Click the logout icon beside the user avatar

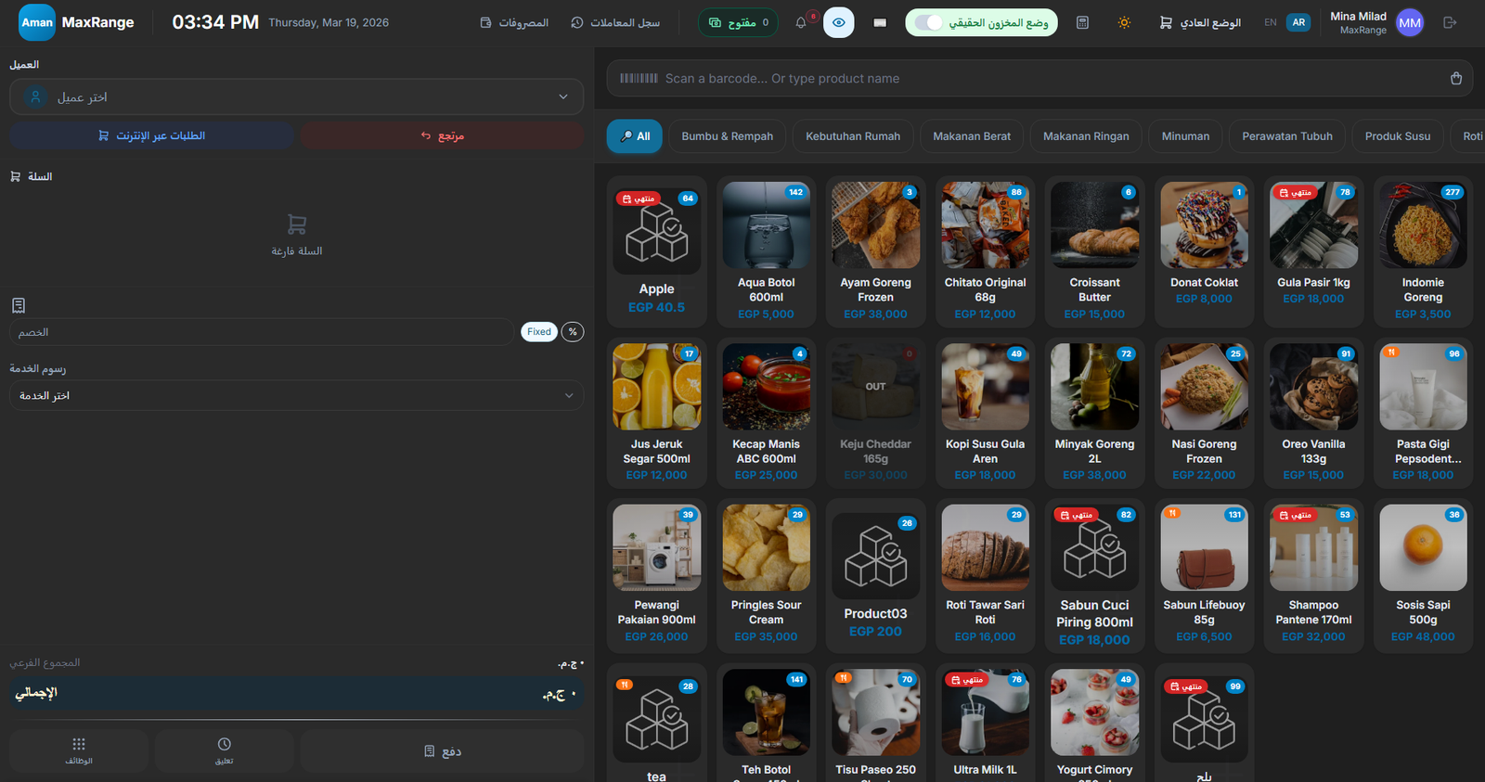[x=1450, y=22]
